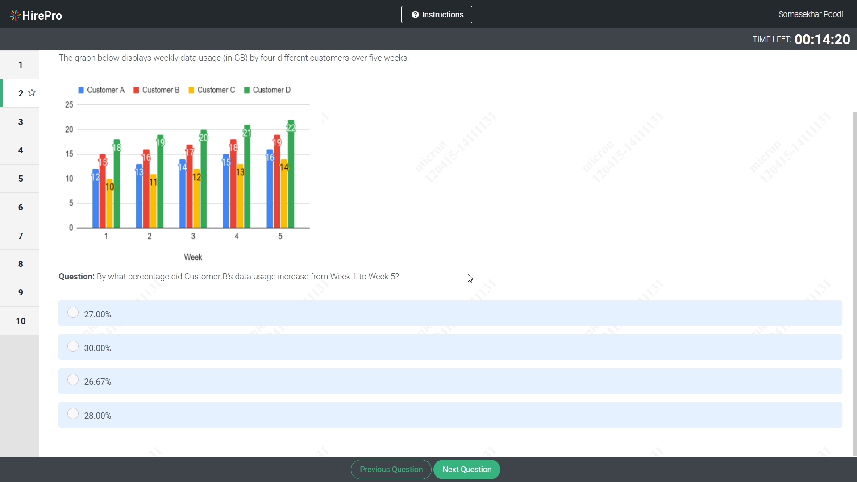Click the Week 5 Customer D bar labeled 22

tap(291, 174)
